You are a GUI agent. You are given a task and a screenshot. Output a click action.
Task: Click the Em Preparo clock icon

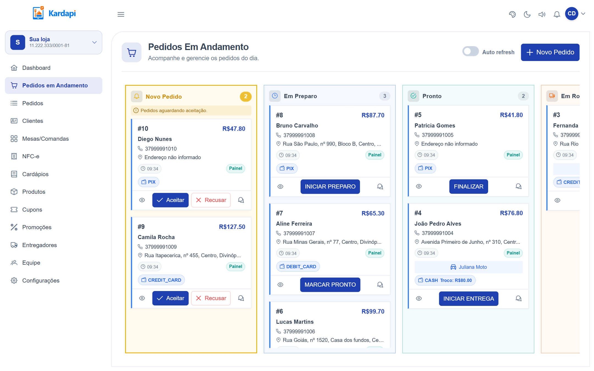[275, 96]
